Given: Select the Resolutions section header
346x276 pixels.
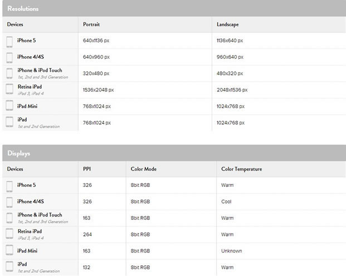Looking at the screenshot, I should 174,8.
